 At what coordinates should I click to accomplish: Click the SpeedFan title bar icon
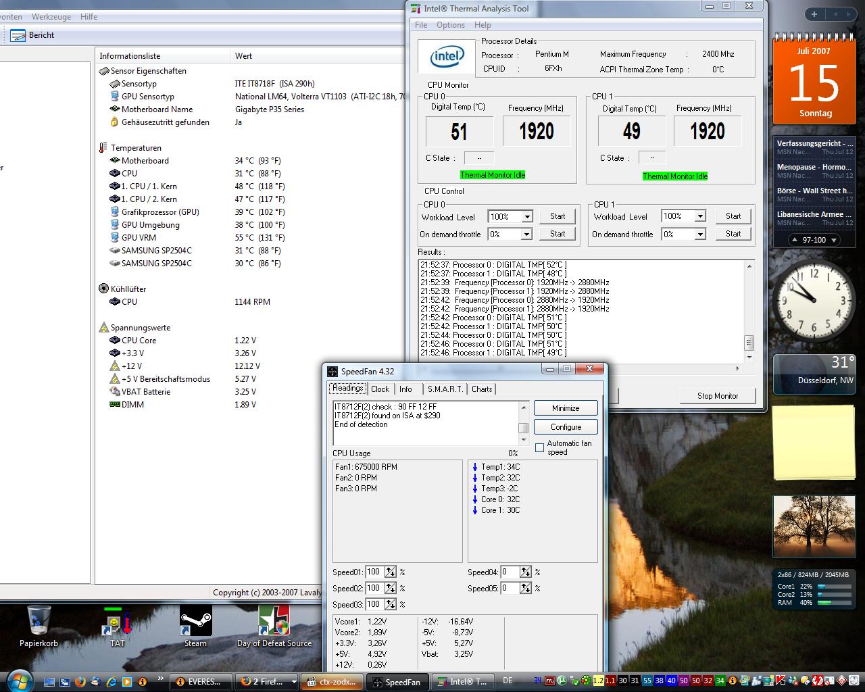[x=332, y=371]
